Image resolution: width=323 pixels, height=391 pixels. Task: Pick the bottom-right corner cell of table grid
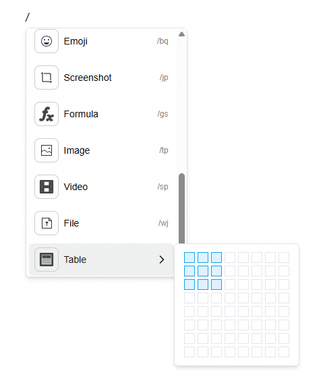click(284, 352)
